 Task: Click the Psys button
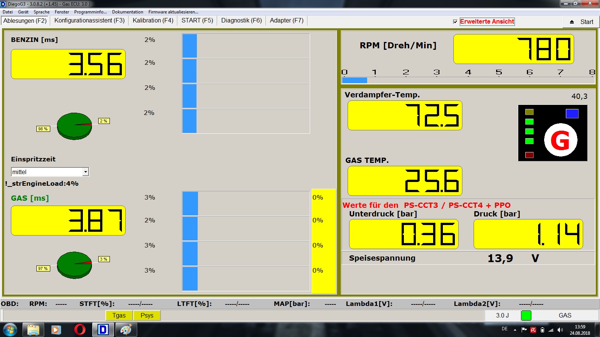tap(147, 315)
